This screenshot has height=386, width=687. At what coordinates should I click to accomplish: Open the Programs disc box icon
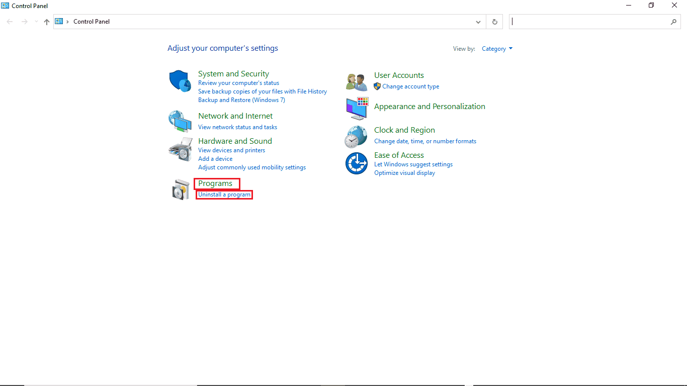(x=181, y=189)
